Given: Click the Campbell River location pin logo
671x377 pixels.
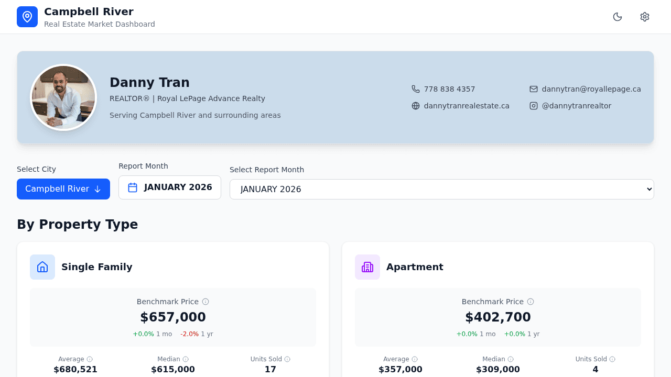Looking at the screenshot, I should [27, 16].
